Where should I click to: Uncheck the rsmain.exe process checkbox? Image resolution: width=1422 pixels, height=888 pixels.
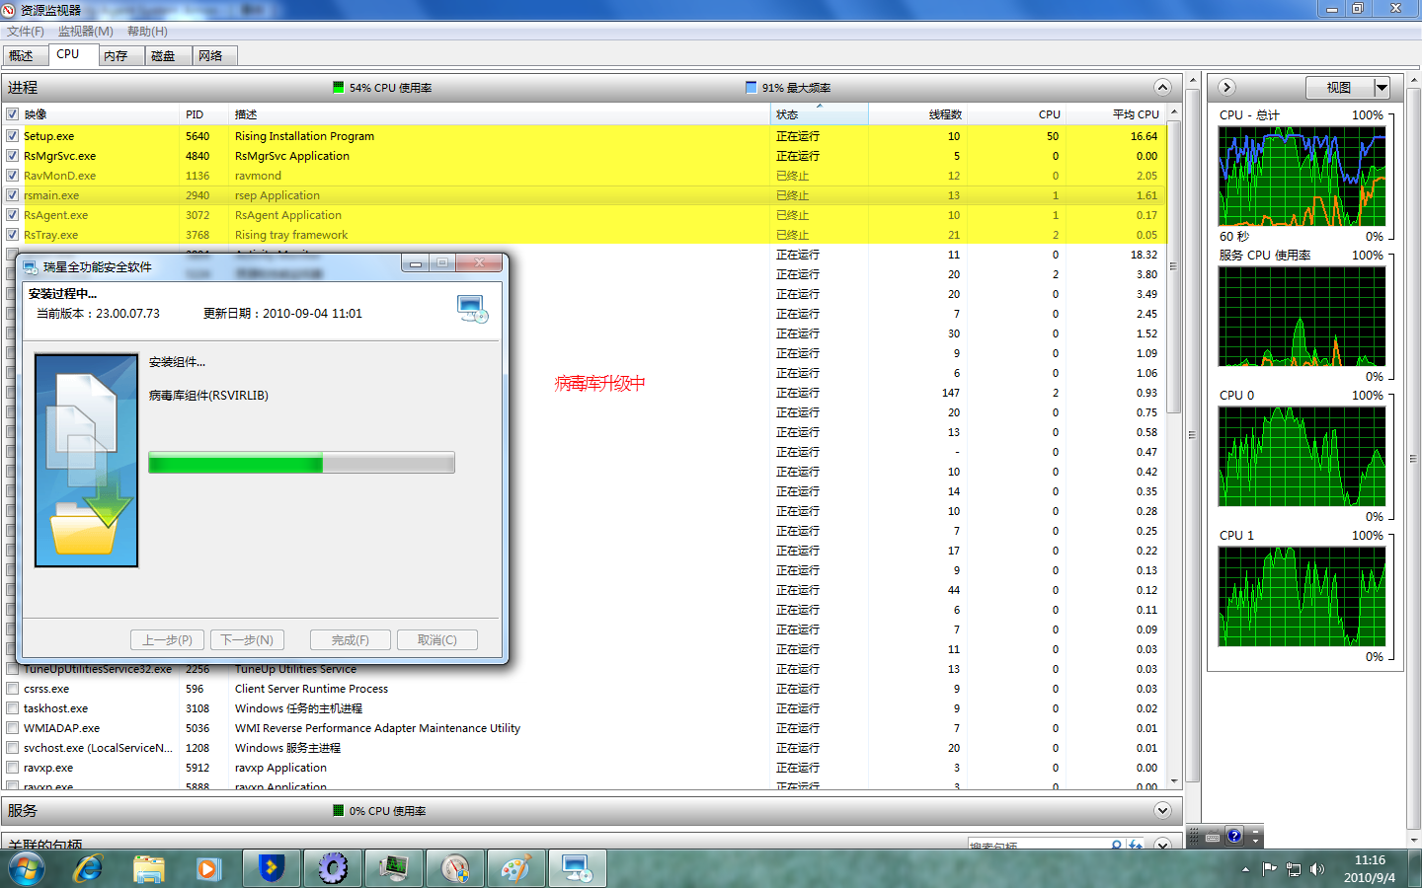(x=13, y=195)
